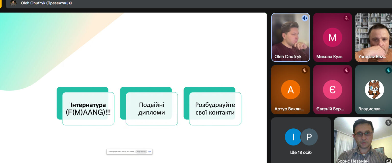Image resolution: width=392 pixels, height=163 pixels.
Task: Click the Hide link in sharing bar
Action: (x=150, y=152)
